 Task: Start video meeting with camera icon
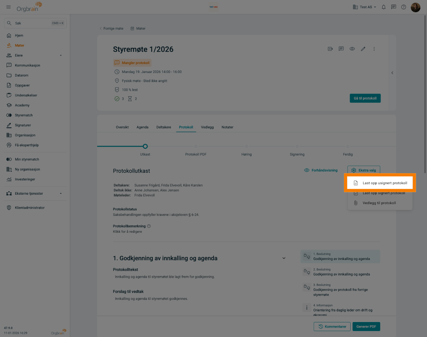(330, 49)
